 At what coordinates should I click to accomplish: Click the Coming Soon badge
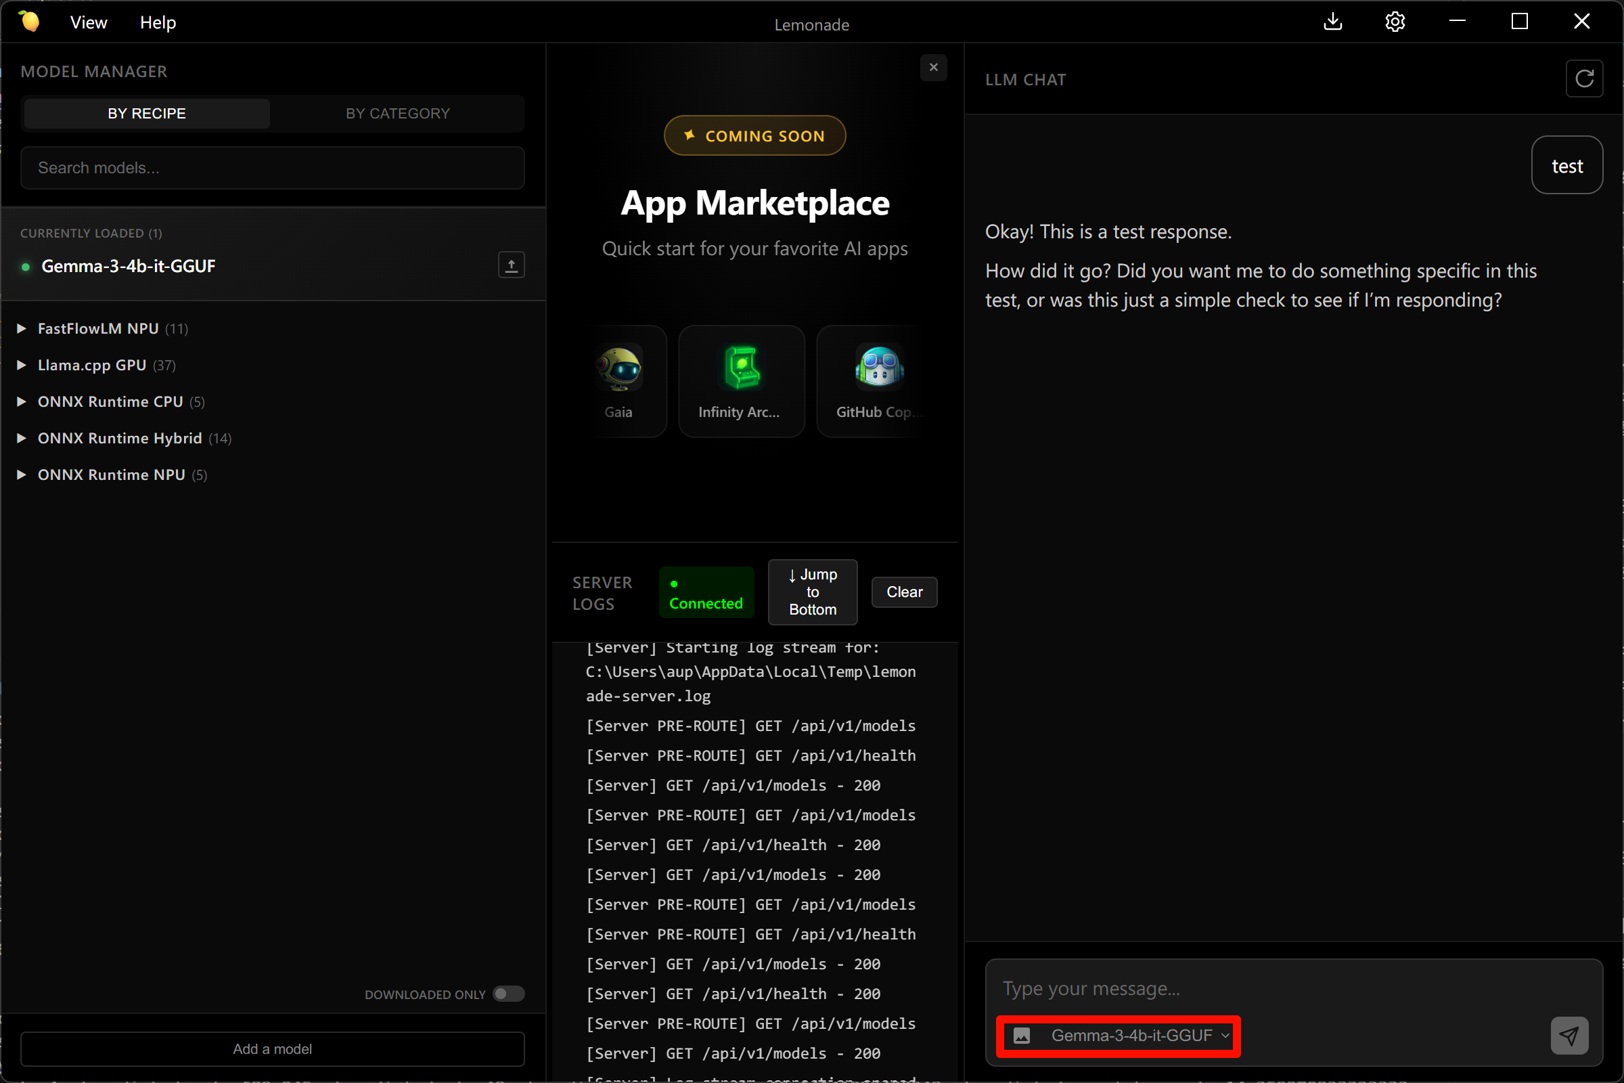coord(754,135)
